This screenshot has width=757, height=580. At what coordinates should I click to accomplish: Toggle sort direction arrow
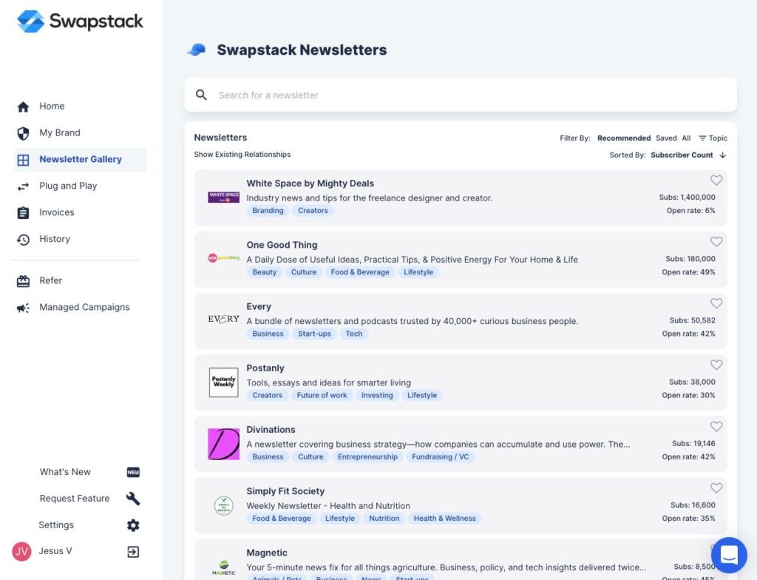click(x=723, y=155)
